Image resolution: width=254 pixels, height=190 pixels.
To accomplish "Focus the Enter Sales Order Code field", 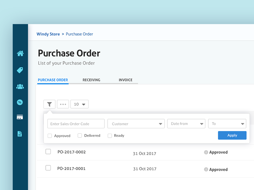I will pos(76,124).
